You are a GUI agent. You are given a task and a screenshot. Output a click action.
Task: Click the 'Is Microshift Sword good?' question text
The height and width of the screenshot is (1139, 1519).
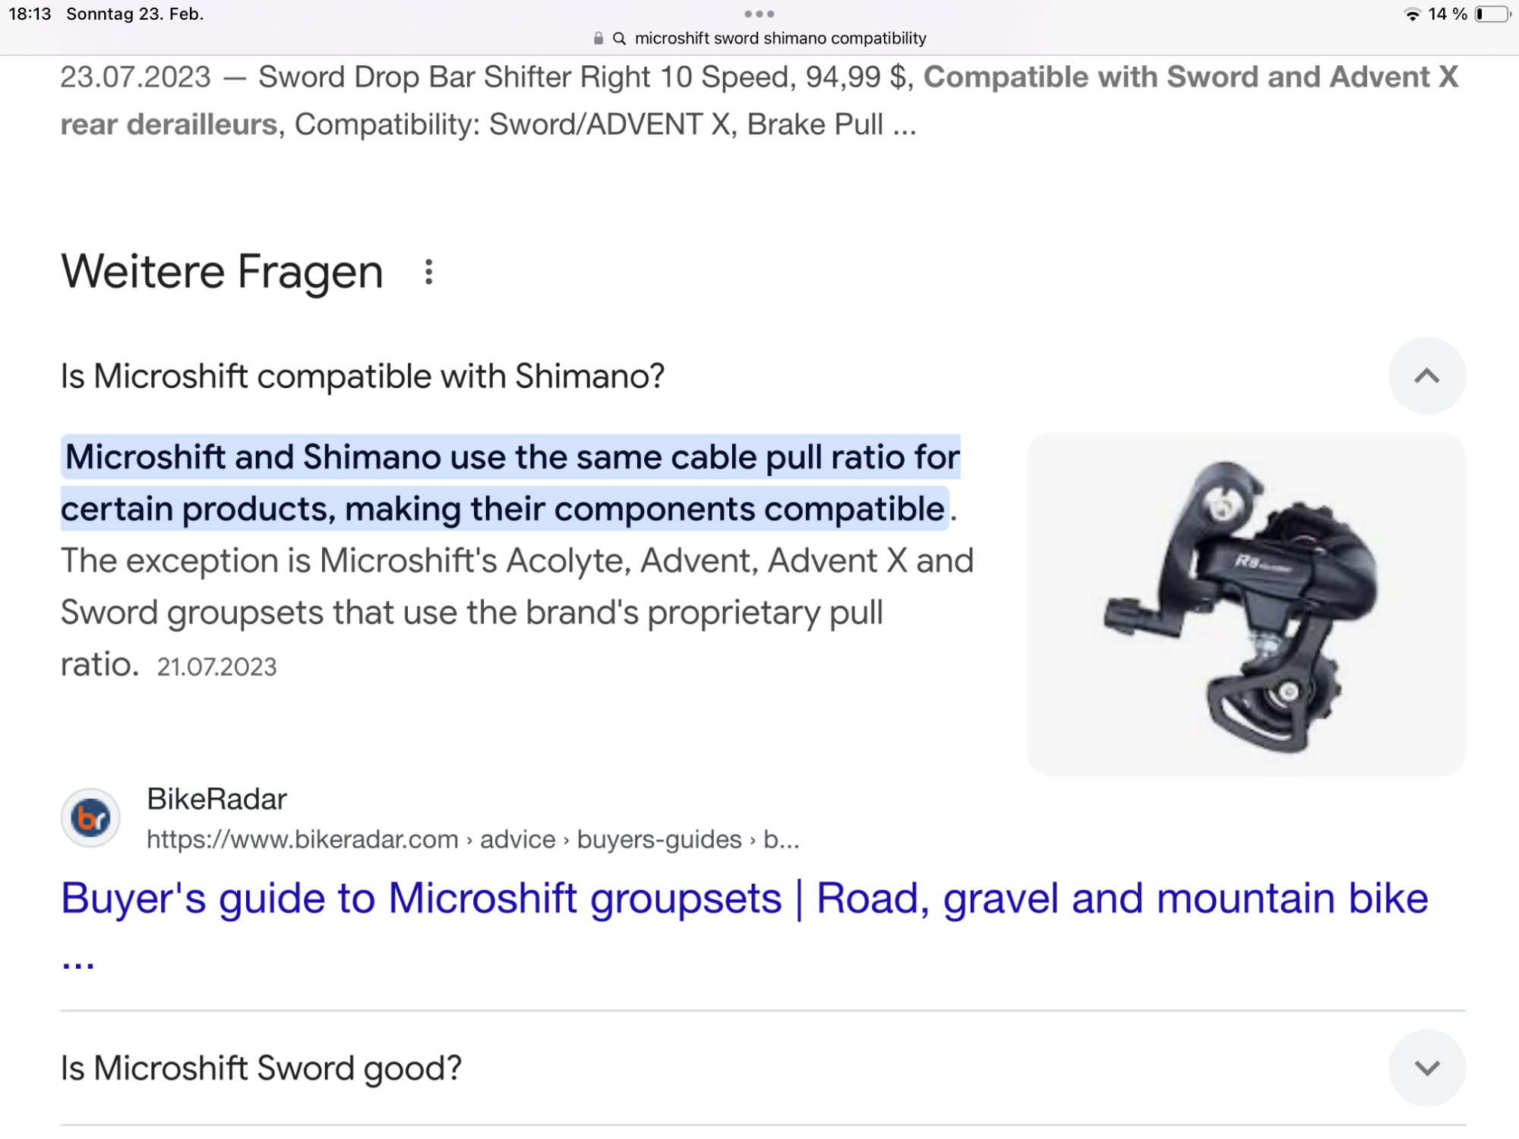(x=261, y=1068)
